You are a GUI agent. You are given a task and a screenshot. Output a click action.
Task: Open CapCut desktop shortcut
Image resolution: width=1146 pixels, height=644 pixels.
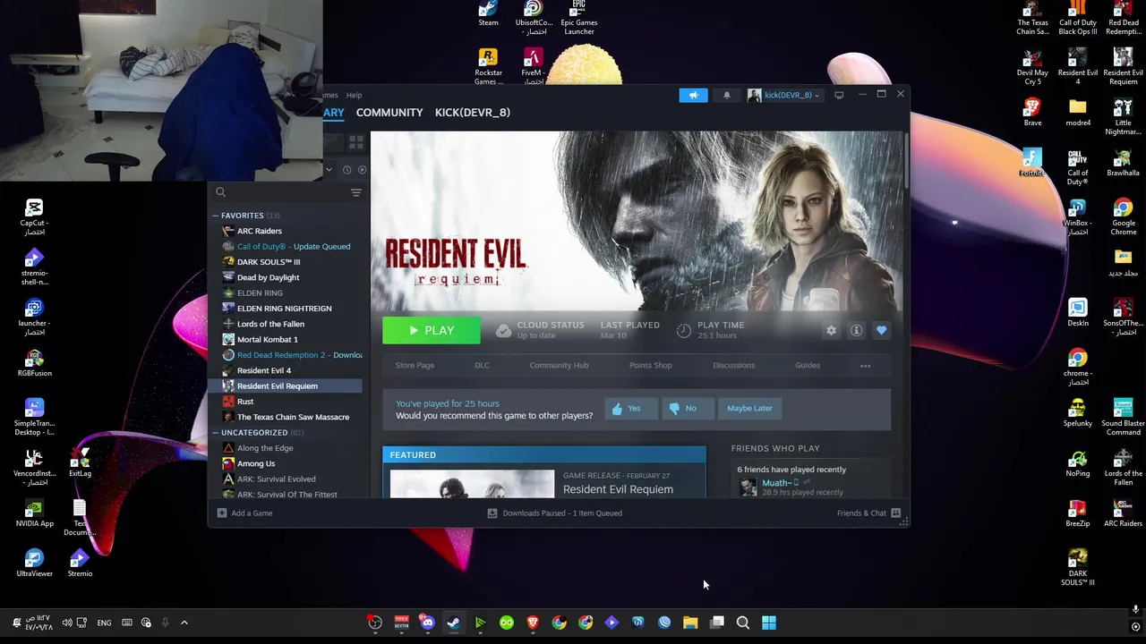(x=34, y=218)
